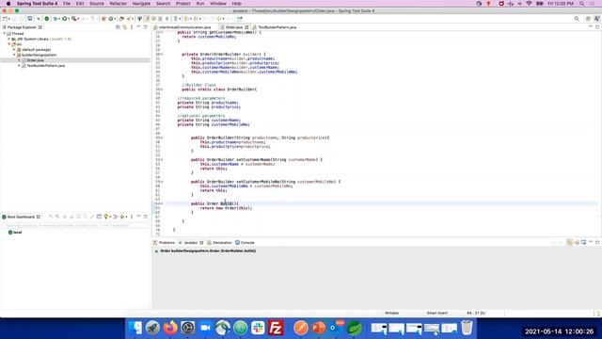This screenshot has height=339, width=602.
Task: Select the Order.java editor tab
Action: tap(234, 27)
